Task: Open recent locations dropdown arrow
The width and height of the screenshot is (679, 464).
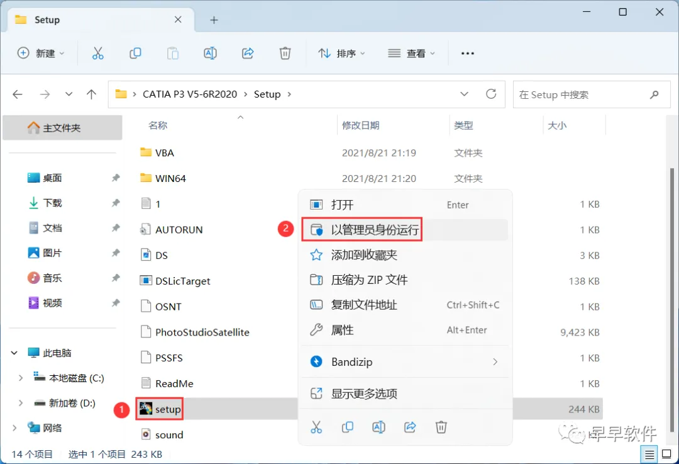Action: click(x=69, y=94)
